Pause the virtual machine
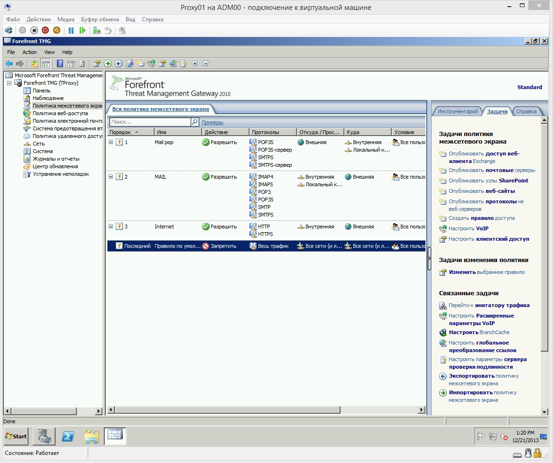 coord(71,30)
